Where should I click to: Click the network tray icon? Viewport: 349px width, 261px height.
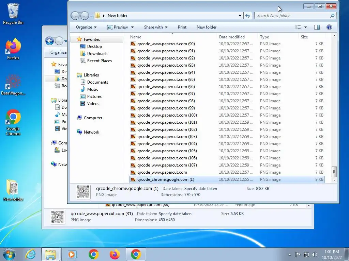(306, 254)
